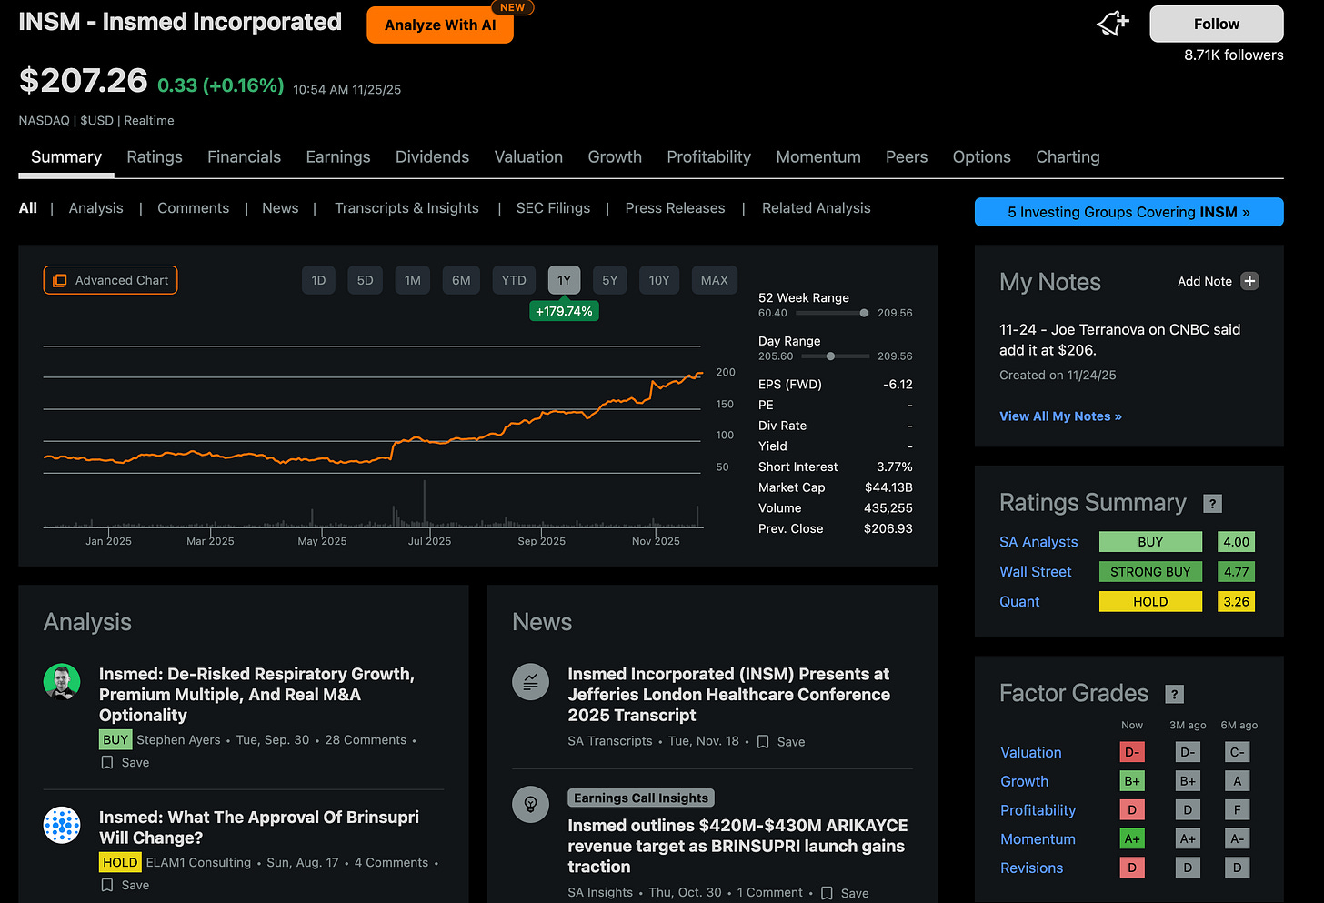The width and height of the screenshot is (1324, 903).
Task: Click the 28 Comments link
Action: 366,740
